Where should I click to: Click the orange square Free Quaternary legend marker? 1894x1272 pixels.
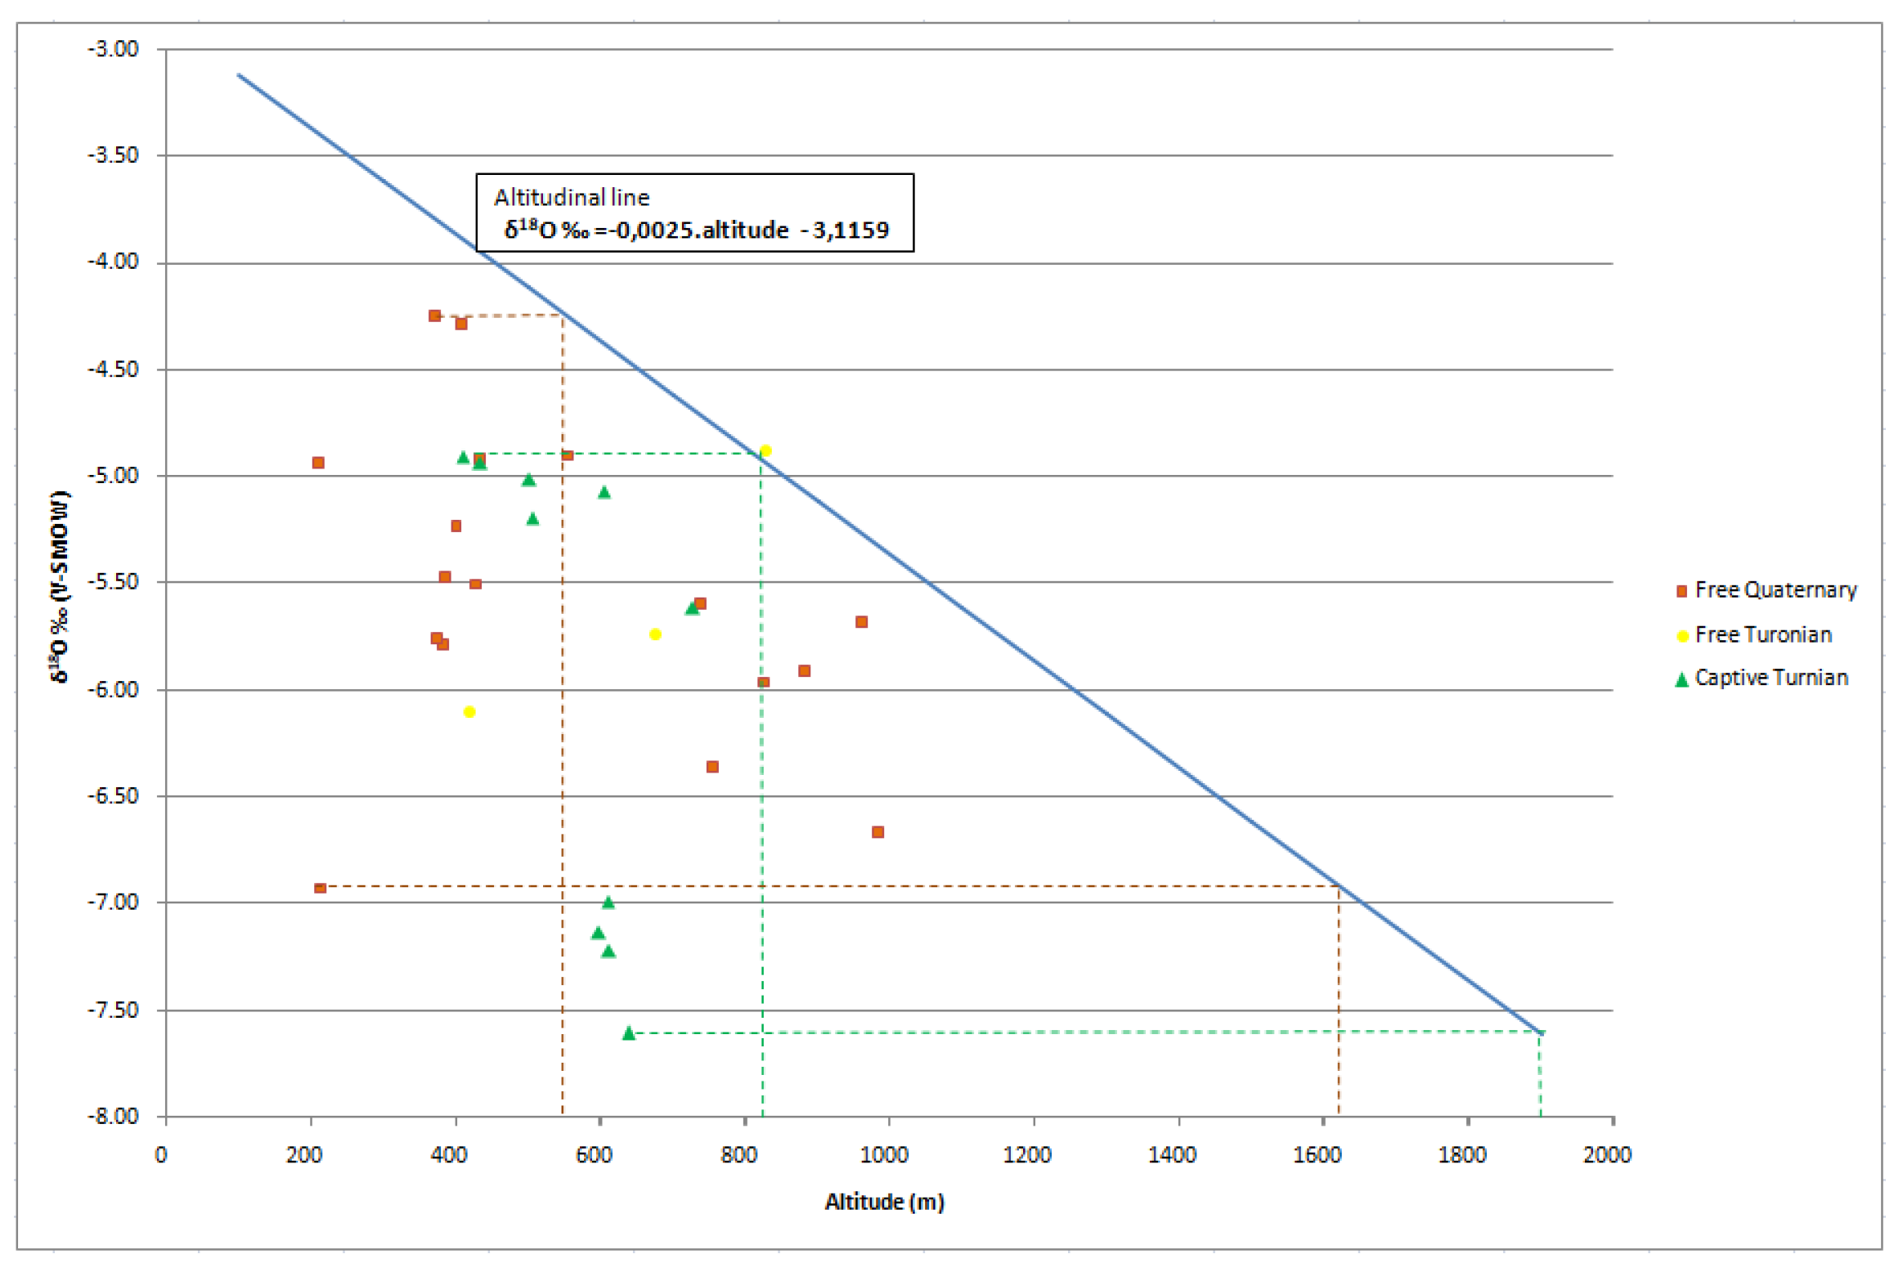[1681, 591]
